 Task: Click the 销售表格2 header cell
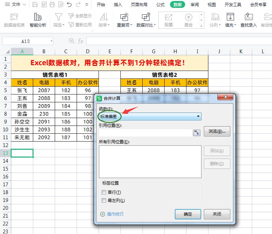pos(164,75)
